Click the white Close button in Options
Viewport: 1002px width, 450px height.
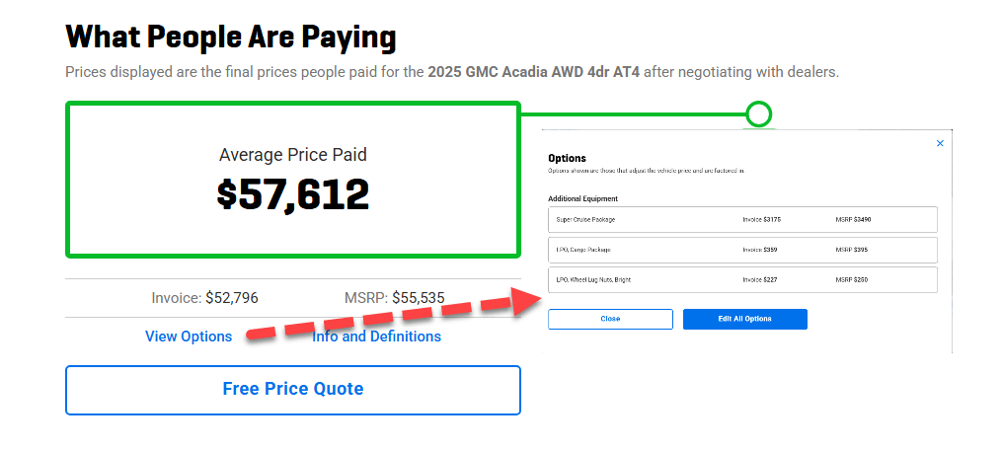tap(610, 319)
